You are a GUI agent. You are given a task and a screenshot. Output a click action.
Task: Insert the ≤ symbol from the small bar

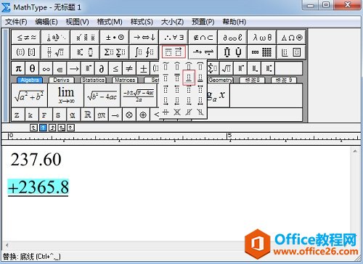pyautogui.click(x=115, y=69)
